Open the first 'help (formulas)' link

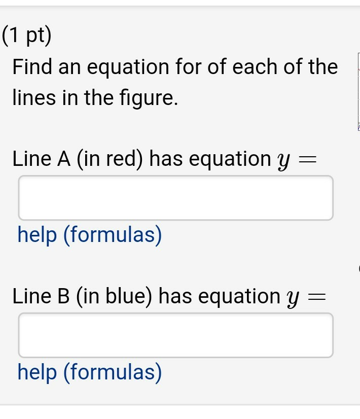tap(89, 234)
